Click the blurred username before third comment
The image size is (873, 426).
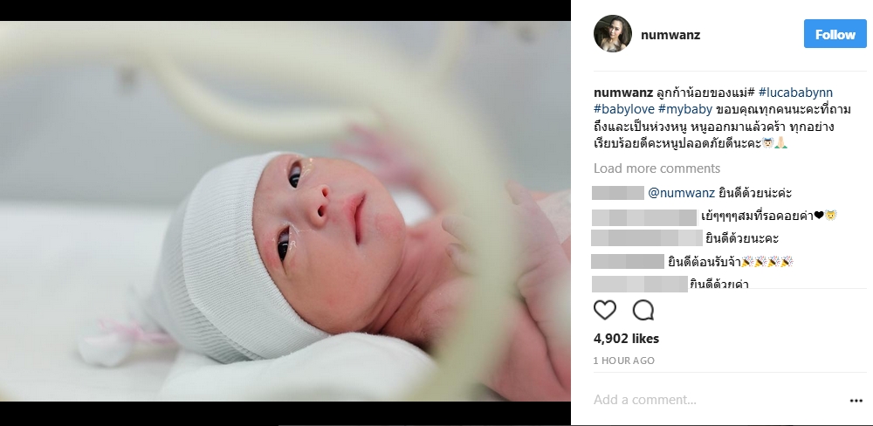pos(646,238)
